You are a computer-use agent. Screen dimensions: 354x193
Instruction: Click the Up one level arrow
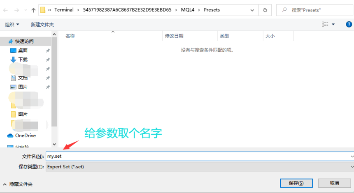33,10
